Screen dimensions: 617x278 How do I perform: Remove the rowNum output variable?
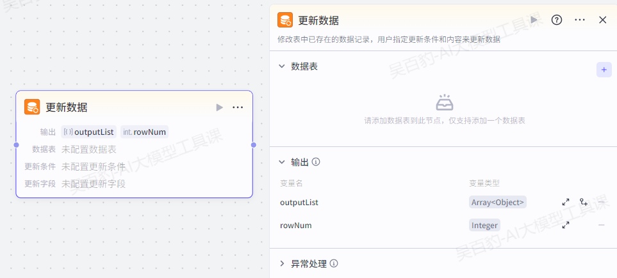coord(602,225)
